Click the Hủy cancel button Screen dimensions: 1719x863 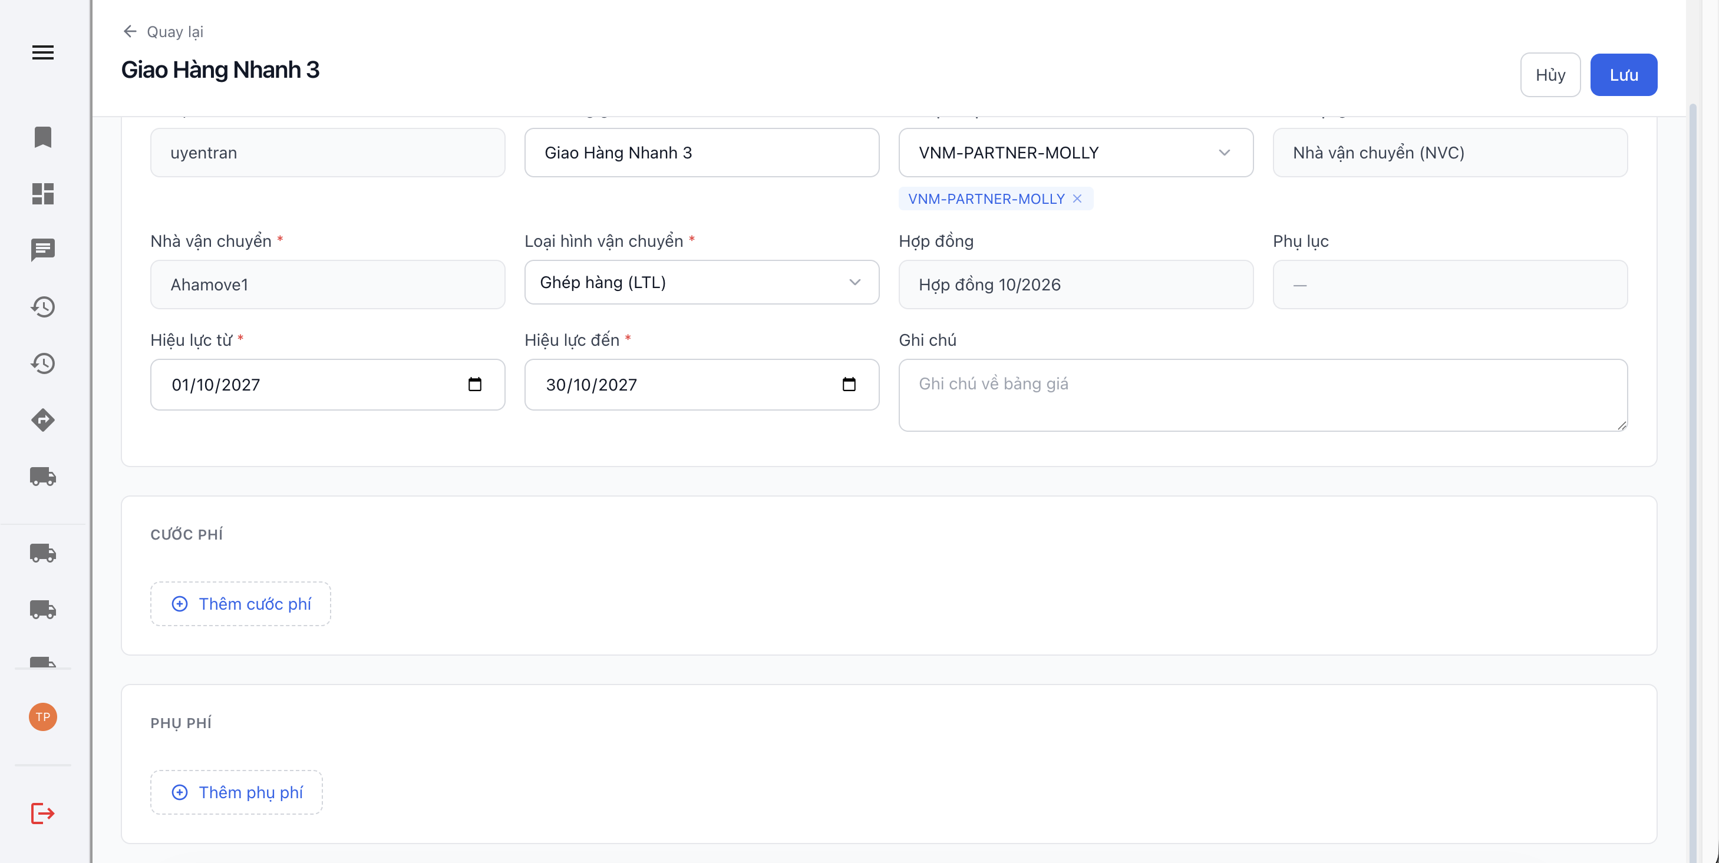pyautogui.click(x=1550, y=75)
